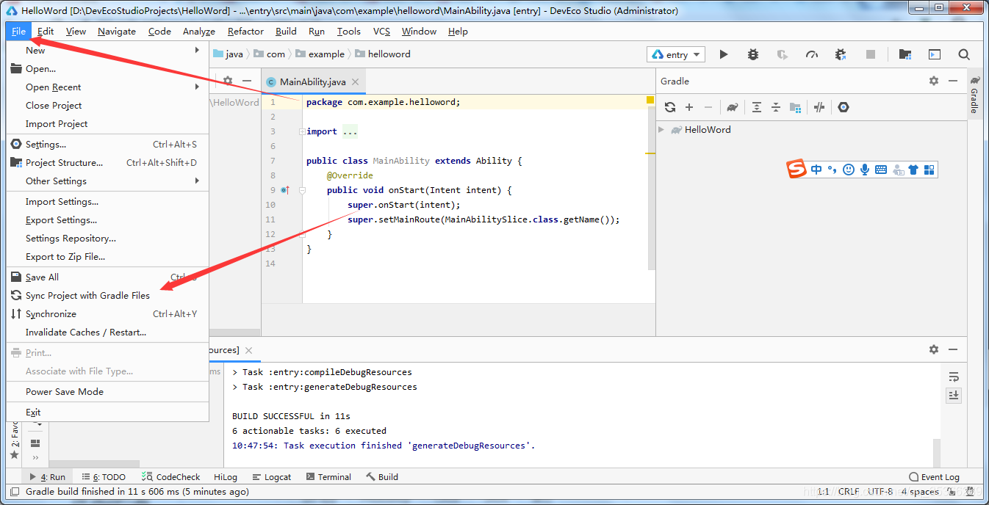Expand all in Gradle tool window
989x505 pixels.
pos(757,107)
